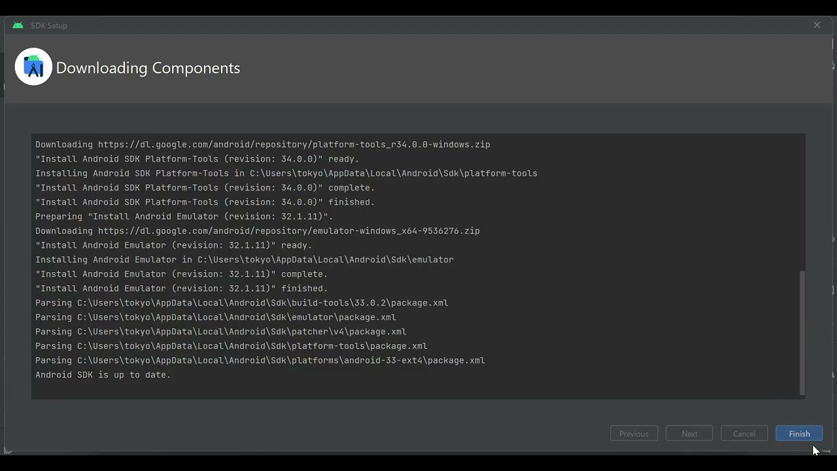The height and width of the screenshot is (471, 837).
Task: Click Android Emulator 32.1.11 'ready.' line
Action: pyautogui.click(x=173, y=245)
